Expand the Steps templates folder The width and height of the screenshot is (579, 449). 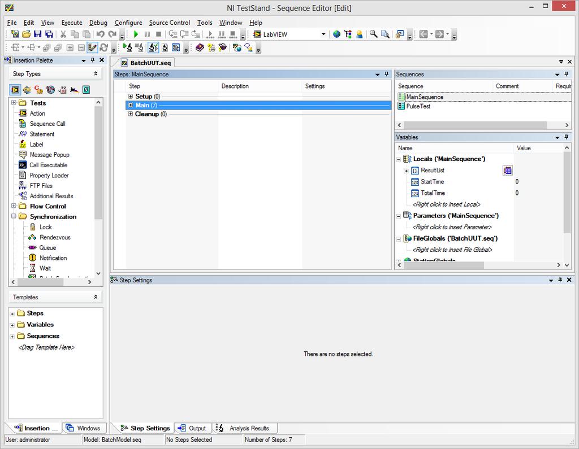12,313
